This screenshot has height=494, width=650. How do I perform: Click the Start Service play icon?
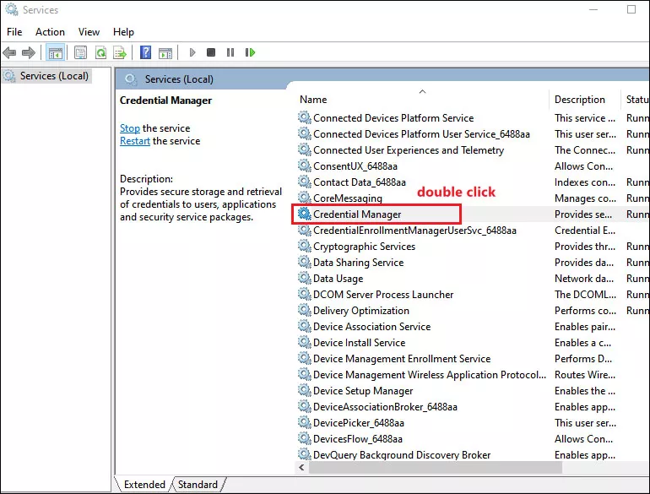(192, 52)
